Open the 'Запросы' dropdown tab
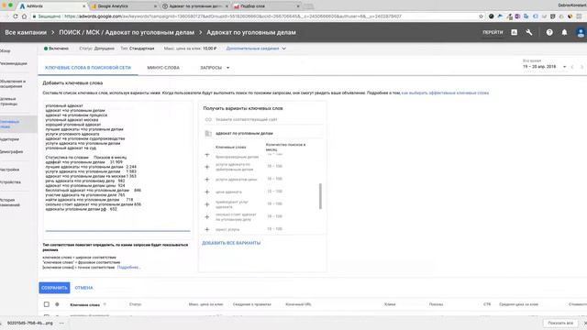Screen dimensions: 587x330 (215, 68)
